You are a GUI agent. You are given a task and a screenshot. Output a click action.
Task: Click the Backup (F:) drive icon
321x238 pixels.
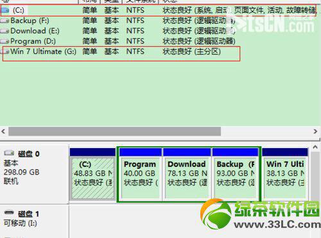pos(4,21)
